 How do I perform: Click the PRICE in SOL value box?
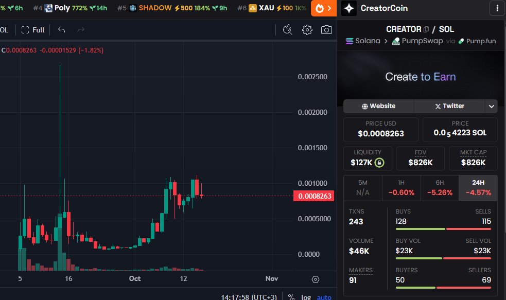(460, 130)
